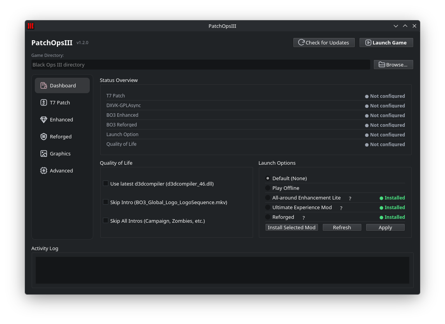
Task: Check Skip Intro for BO3_Global_Logo_LogoSequence.mkv
Action: pyautogui.click(x=106, y=202)
